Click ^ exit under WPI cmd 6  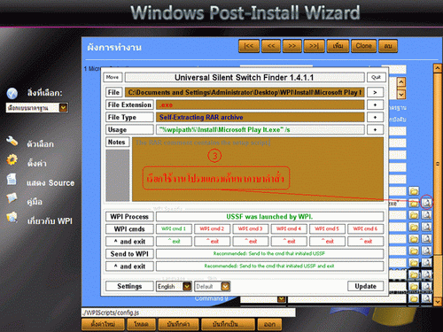[x=366, y=241]
